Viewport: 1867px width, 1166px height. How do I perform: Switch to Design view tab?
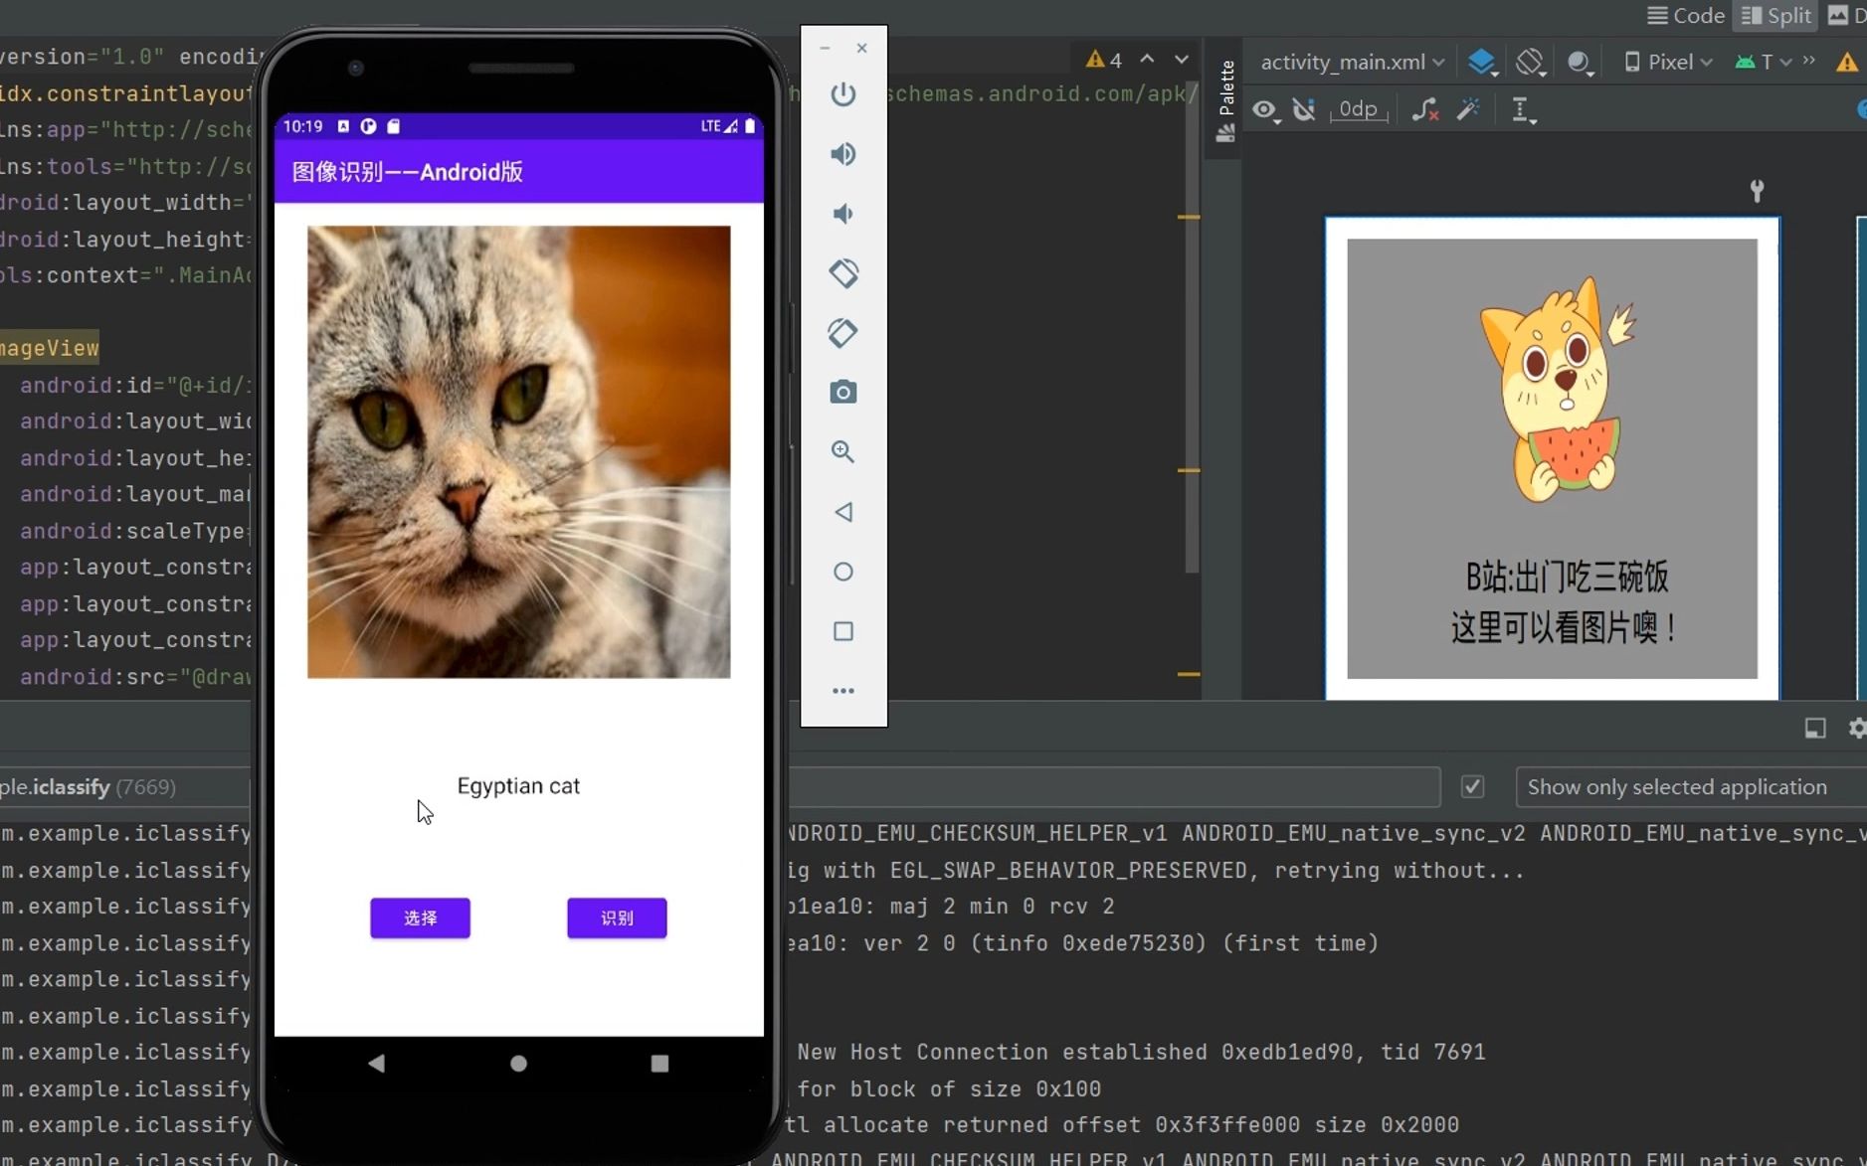tap(1846, 15)
